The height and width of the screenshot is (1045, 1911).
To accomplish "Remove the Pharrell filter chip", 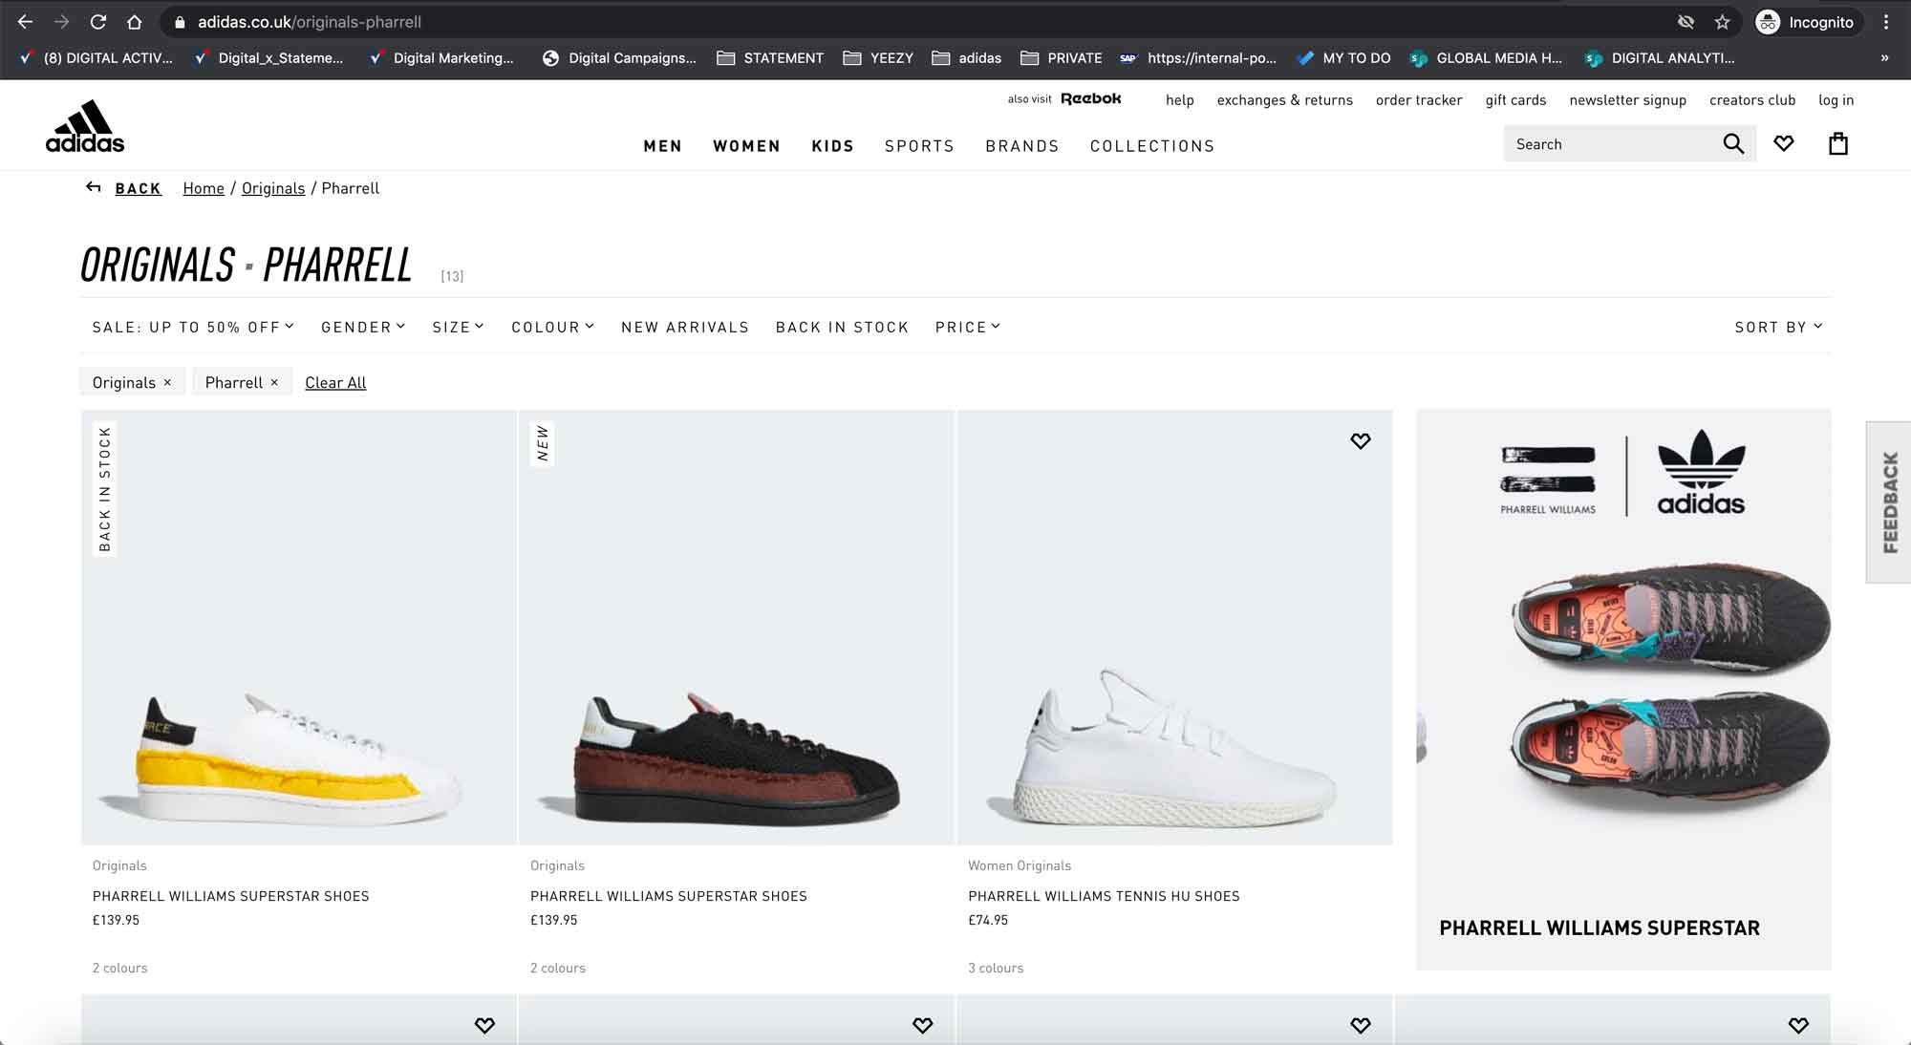I will click(x=274, y=382).
